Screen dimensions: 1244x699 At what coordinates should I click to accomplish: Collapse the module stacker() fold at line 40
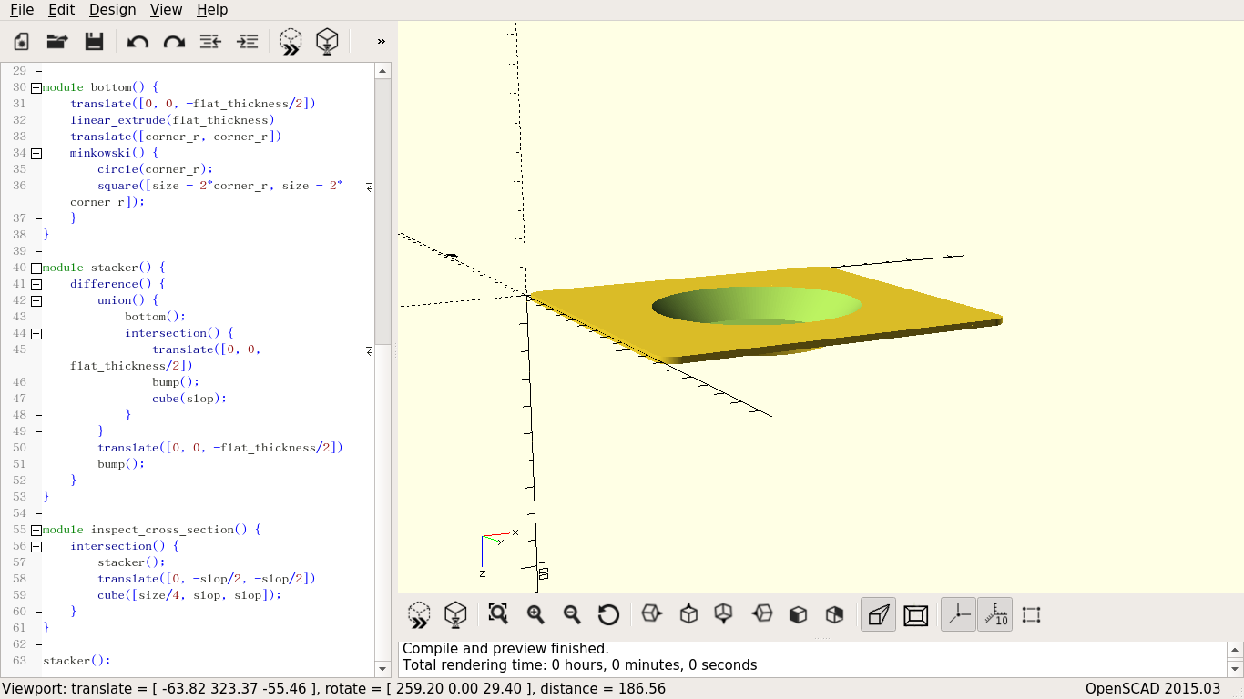[36, 268]
